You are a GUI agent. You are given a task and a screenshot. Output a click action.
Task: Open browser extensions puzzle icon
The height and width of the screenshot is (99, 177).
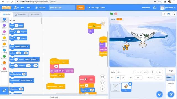(x=165, y=2)
